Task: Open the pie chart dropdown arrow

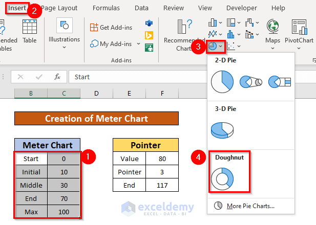Action: click(x=220, y=47)
